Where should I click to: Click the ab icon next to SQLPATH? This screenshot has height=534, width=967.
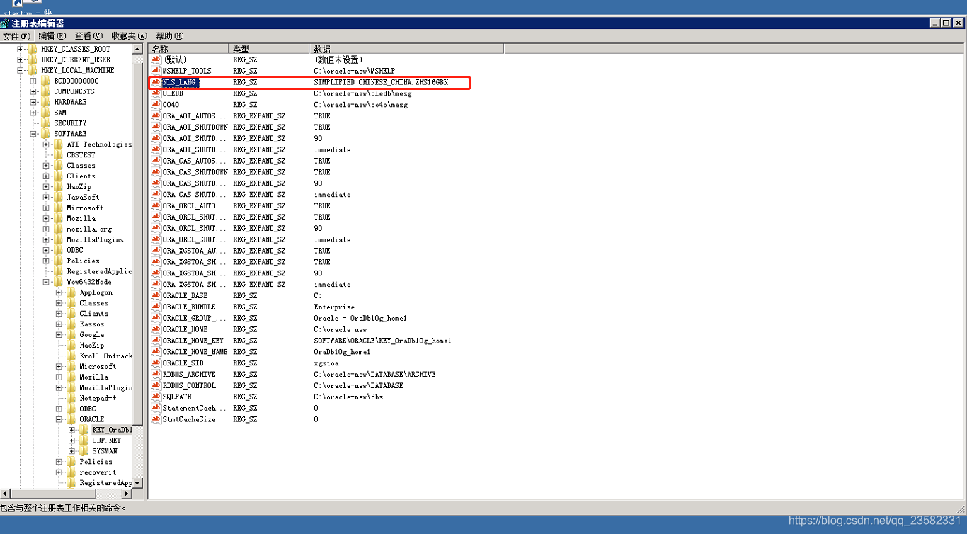click(x=155, y=397)
